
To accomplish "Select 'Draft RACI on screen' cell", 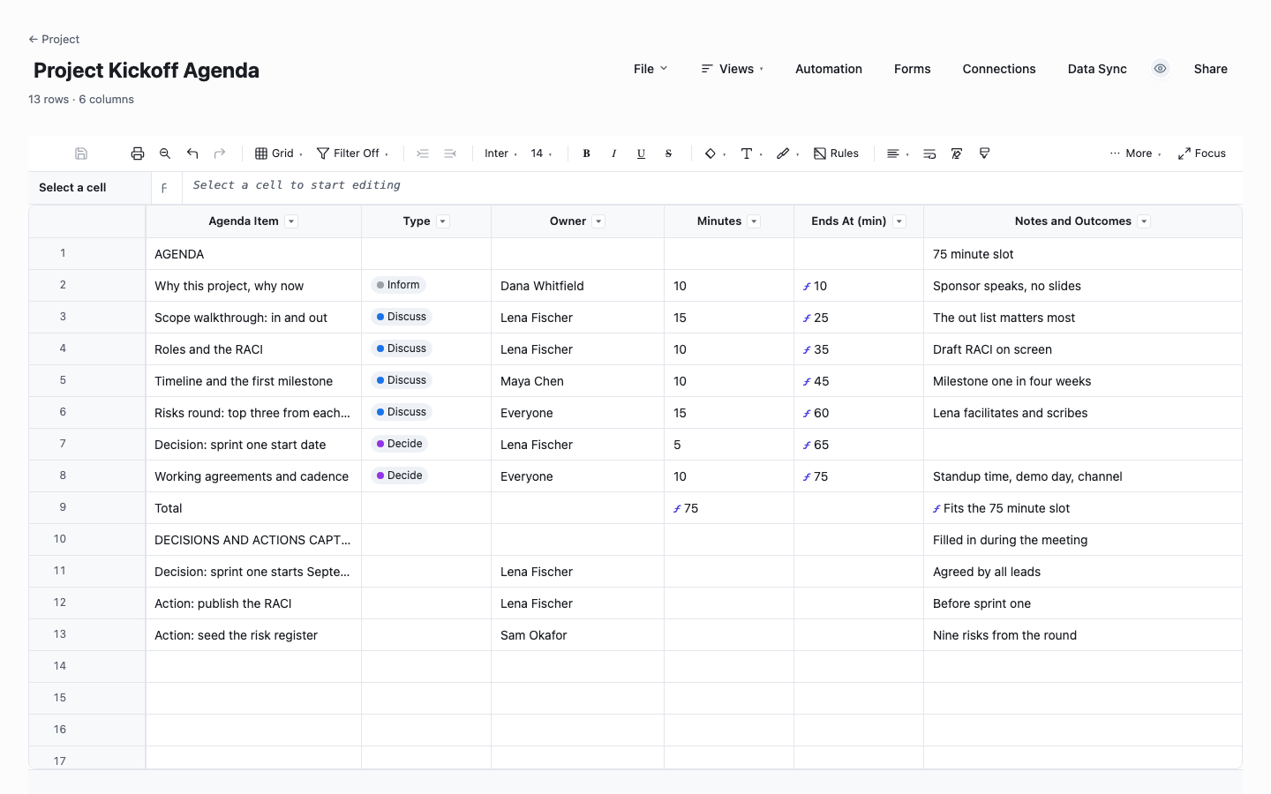I will [x=1083, y=349].
